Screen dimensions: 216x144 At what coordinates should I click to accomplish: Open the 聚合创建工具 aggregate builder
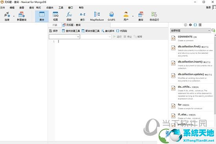click(90, 31)
